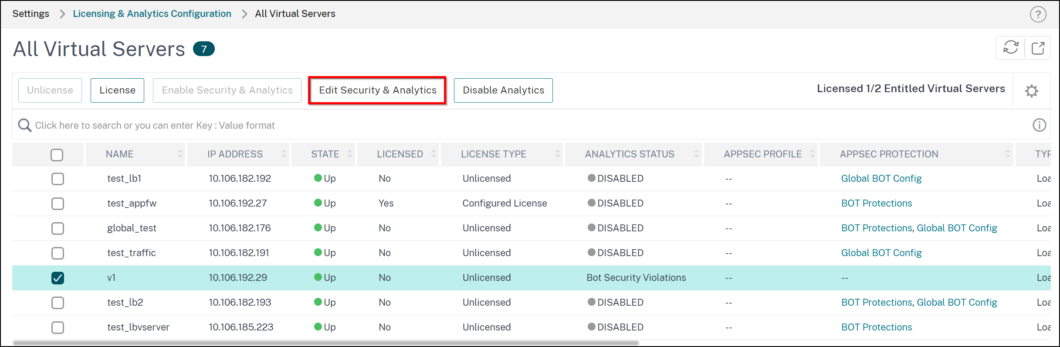Open Global BOT Config link for test_traffic
1060x347 pixels.
881,253
